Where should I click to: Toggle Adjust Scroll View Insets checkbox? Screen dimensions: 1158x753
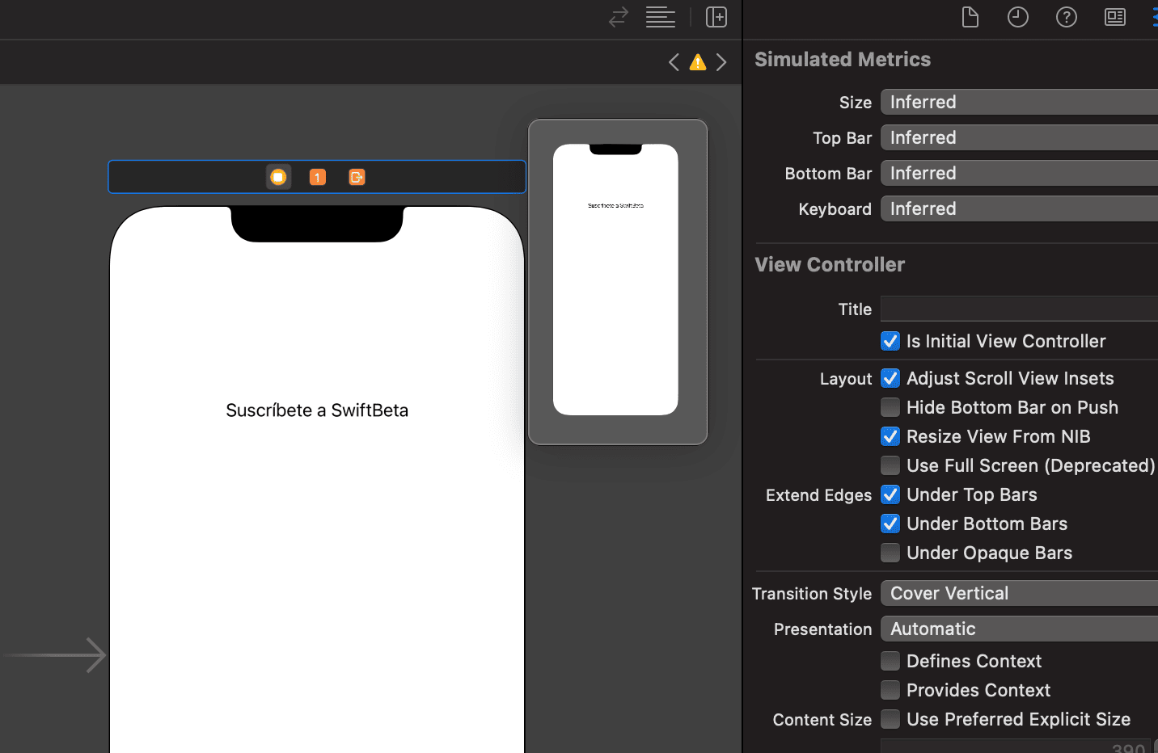point(890,378)
